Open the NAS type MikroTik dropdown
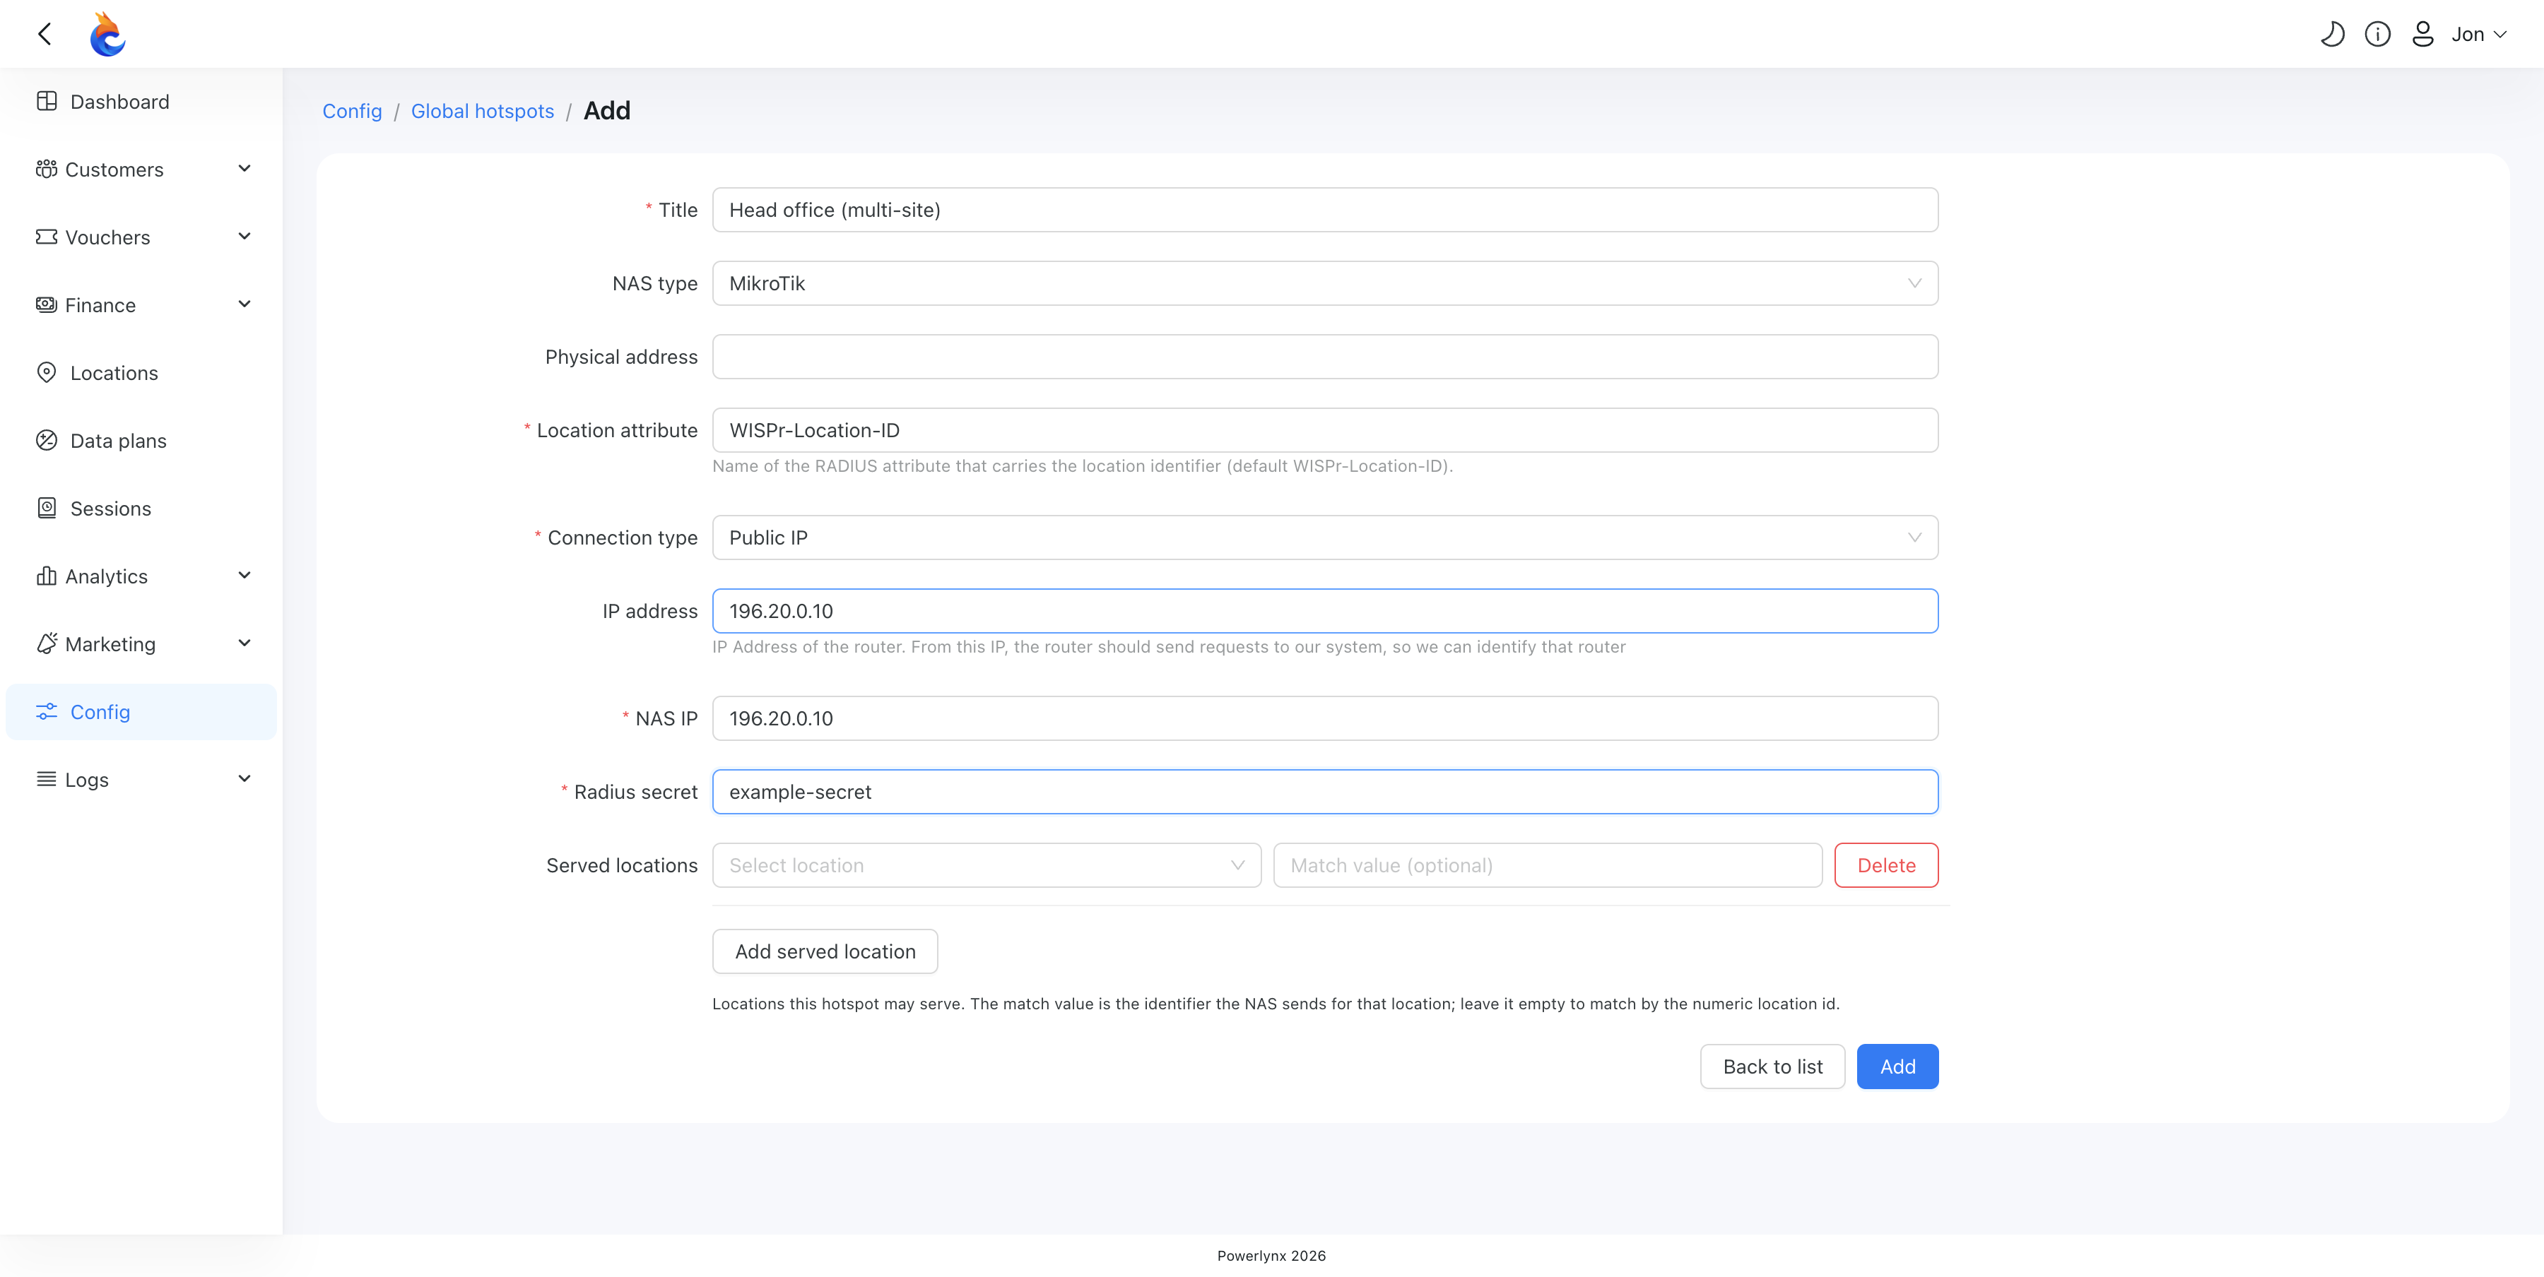The width and height of the screenshot is (2544, 1277). 1324,283
